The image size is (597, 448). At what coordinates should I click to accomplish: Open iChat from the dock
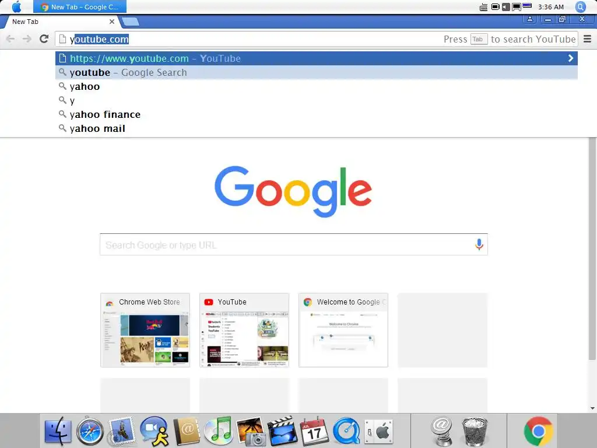154,432
